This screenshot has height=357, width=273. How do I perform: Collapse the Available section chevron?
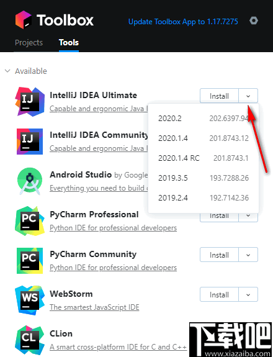coord(7,71)
